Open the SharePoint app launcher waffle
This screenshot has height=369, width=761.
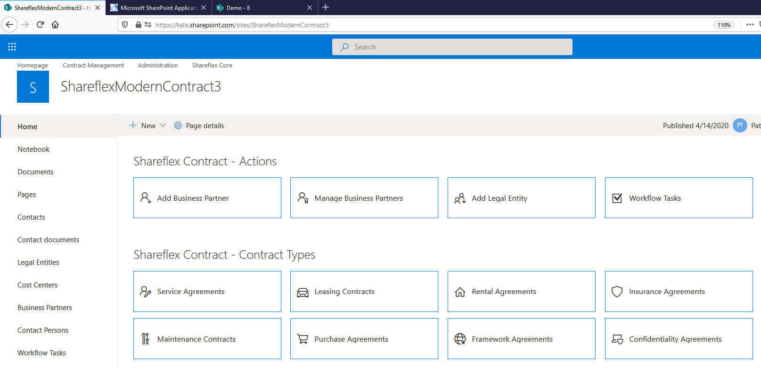(12, 47)
